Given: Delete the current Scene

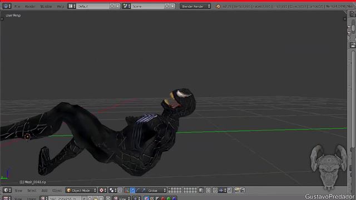Looking at the screenshot, I should (x=172, y=6).
